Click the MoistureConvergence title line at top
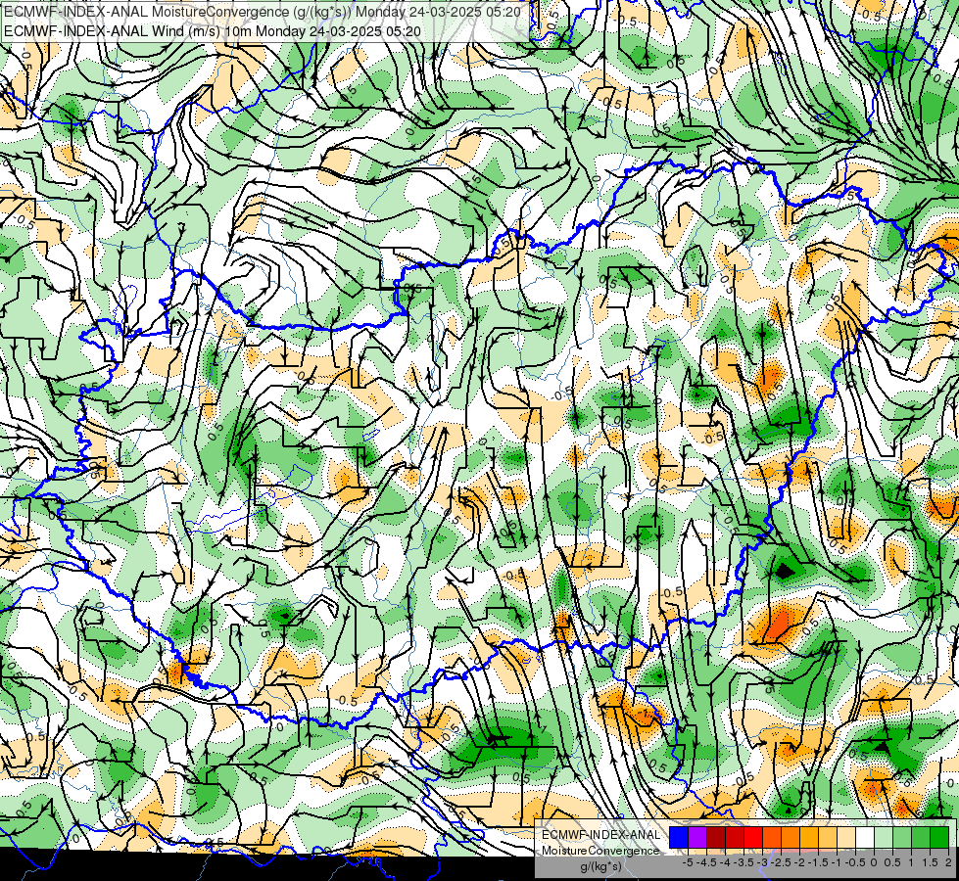Viewport: 959px width, 881px height. point(263,12)
